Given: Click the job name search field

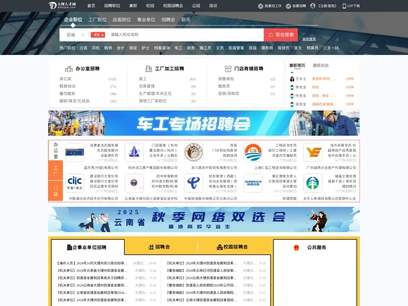Looking at the screenshot, I should [186, 35].
